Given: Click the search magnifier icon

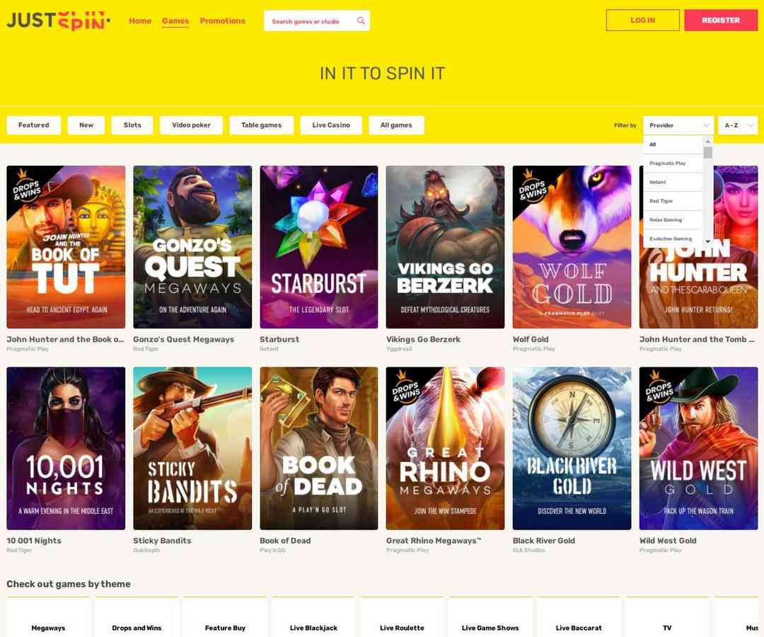Looking at the screenshot, I should [361, 21].
